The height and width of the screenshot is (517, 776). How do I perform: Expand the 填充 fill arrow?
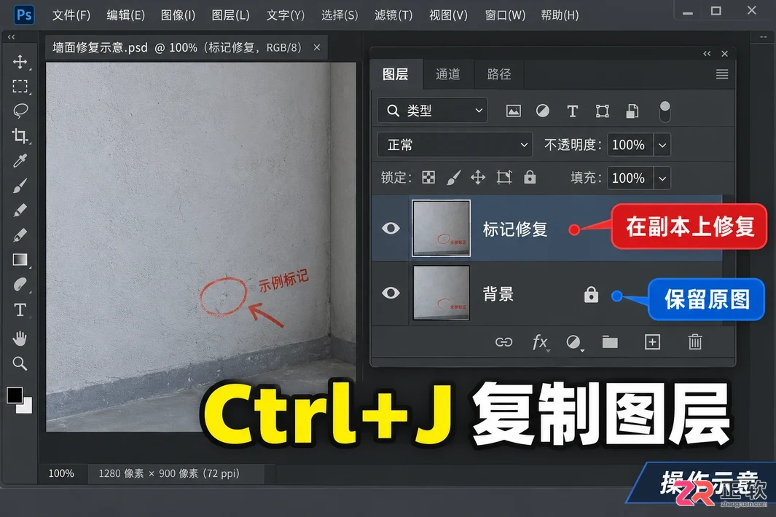[662, 178]
